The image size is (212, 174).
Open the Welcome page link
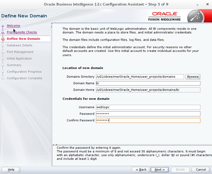(13, 25)
